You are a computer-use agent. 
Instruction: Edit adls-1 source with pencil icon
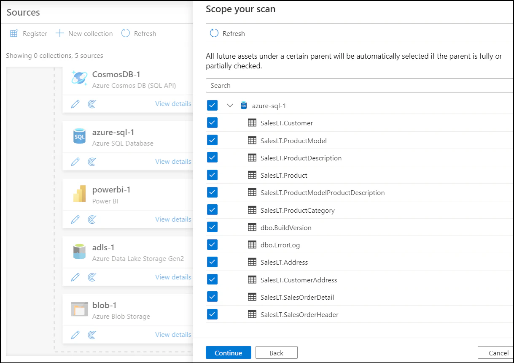(75, 277)
